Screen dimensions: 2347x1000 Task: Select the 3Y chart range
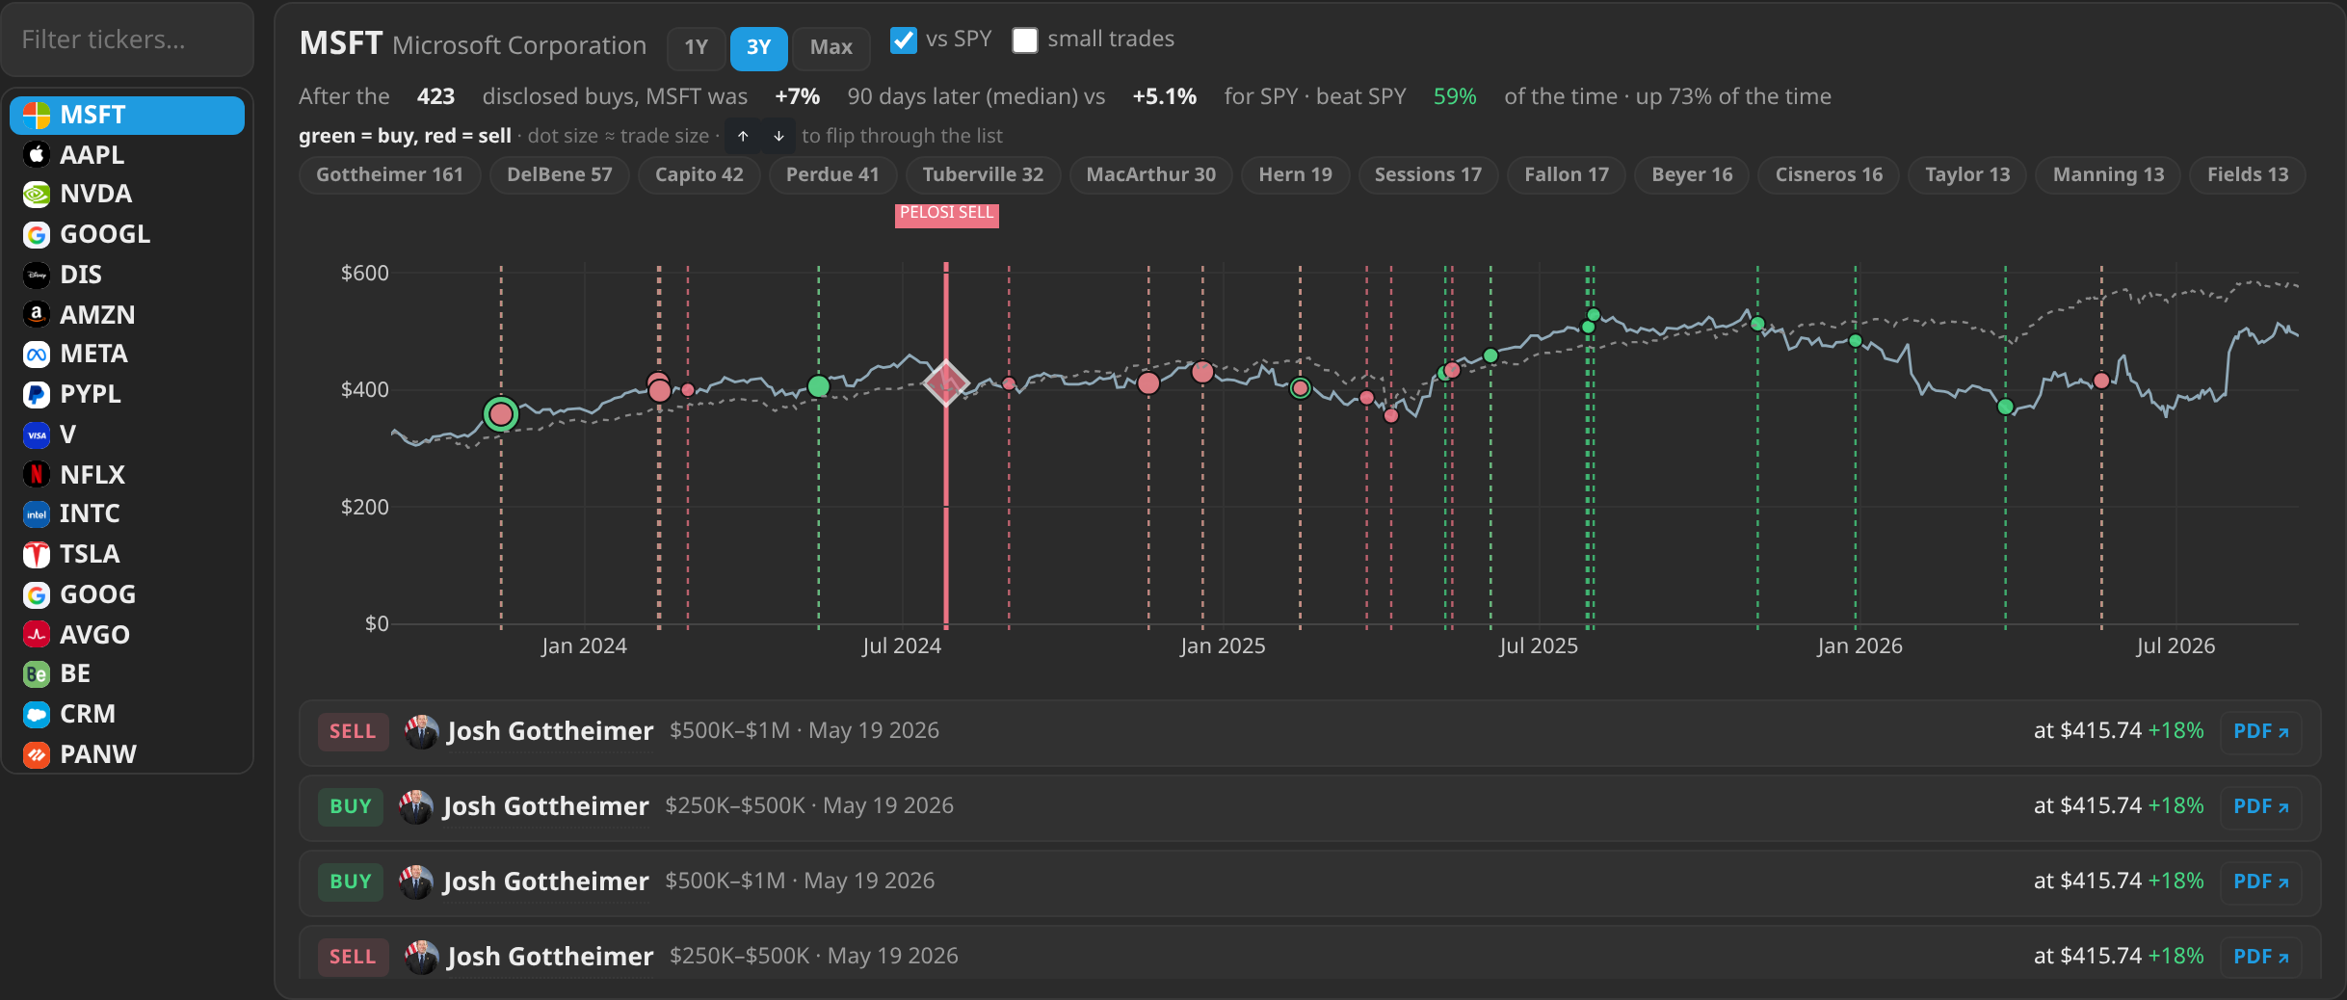coord(758,47)
